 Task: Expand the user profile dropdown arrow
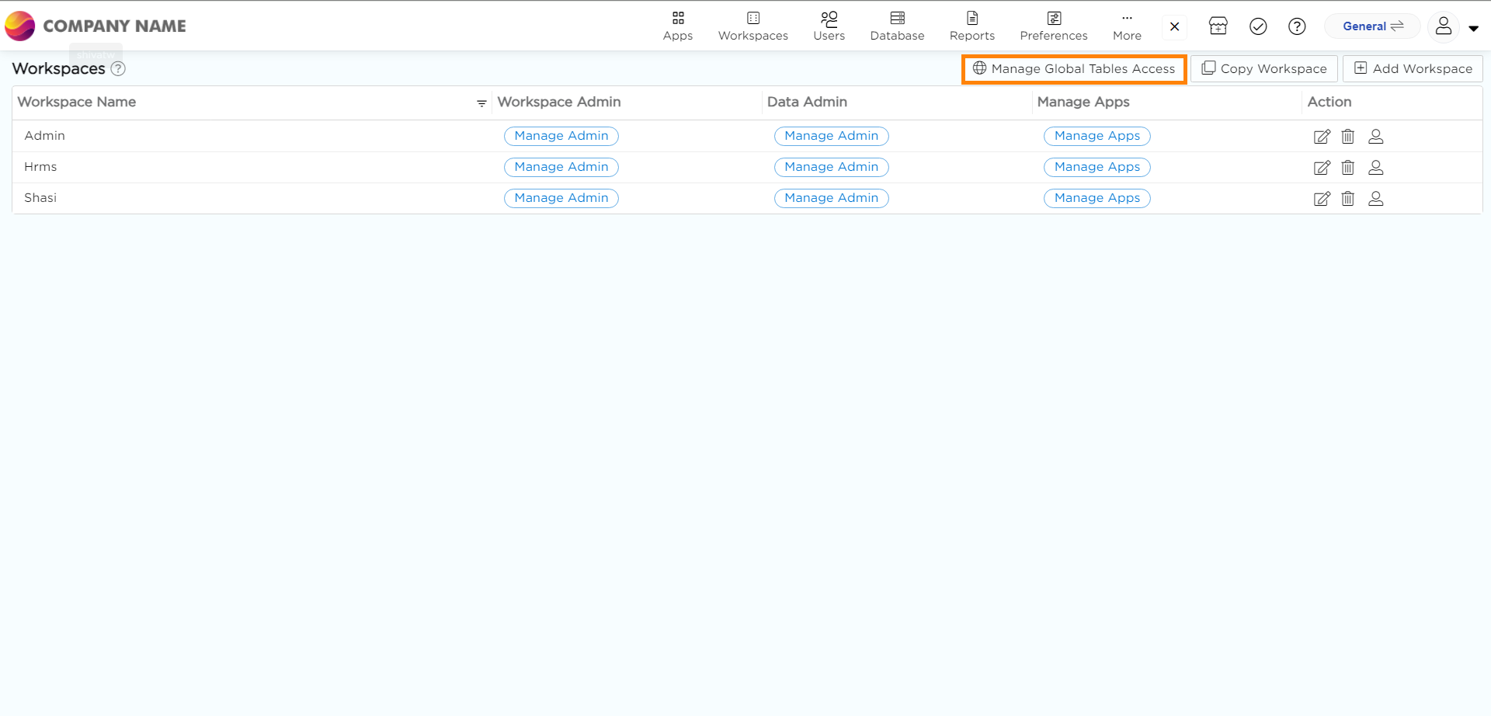1473,28
